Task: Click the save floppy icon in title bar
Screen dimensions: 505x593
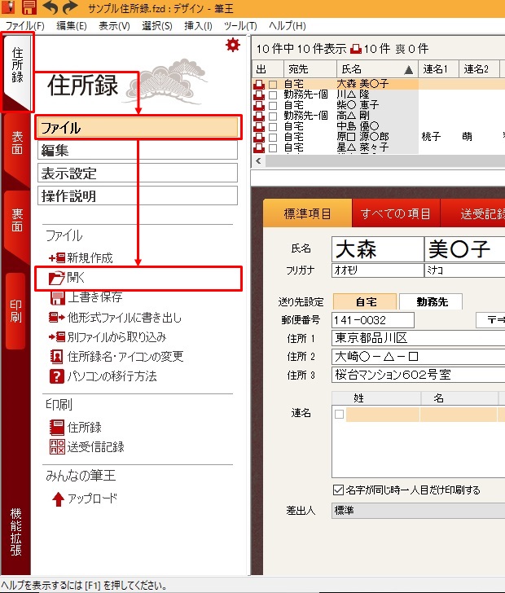Action: tap(29, 8)
